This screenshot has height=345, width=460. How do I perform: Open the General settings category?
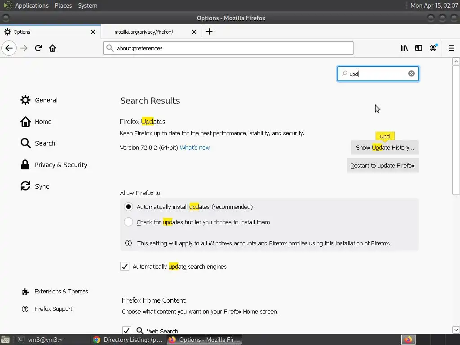[x=39, y=100]
